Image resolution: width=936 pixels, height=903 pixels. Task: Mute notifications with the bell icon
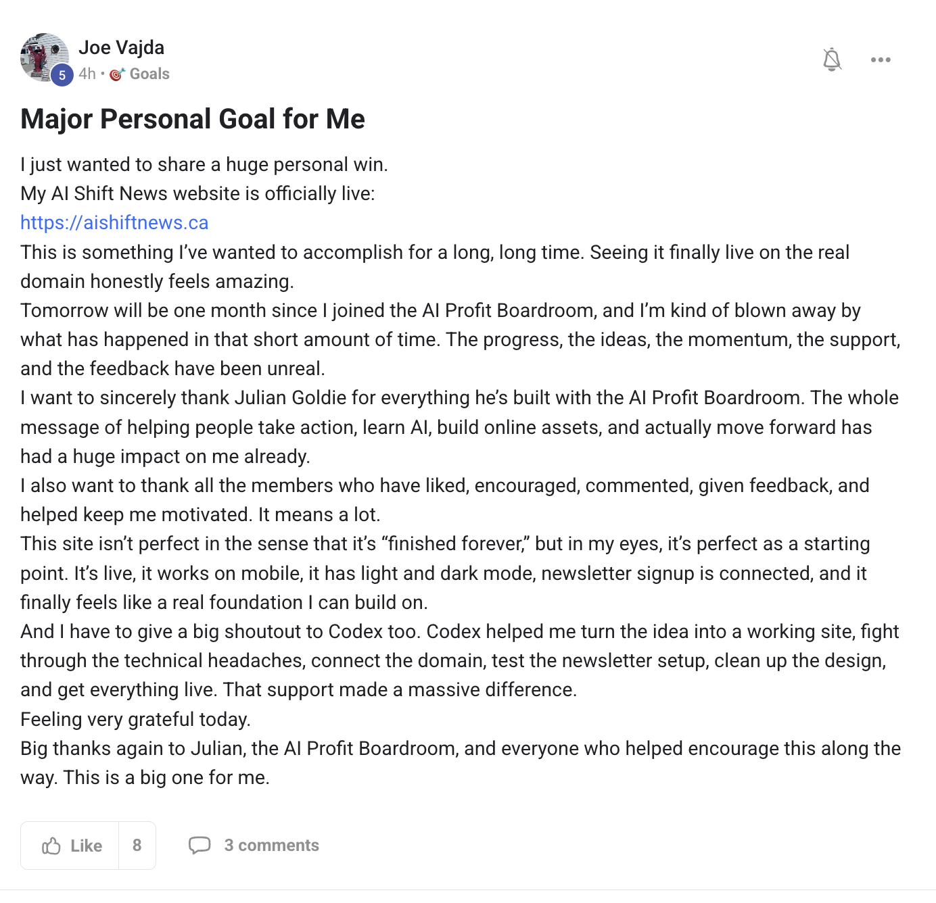click(832, 59)
